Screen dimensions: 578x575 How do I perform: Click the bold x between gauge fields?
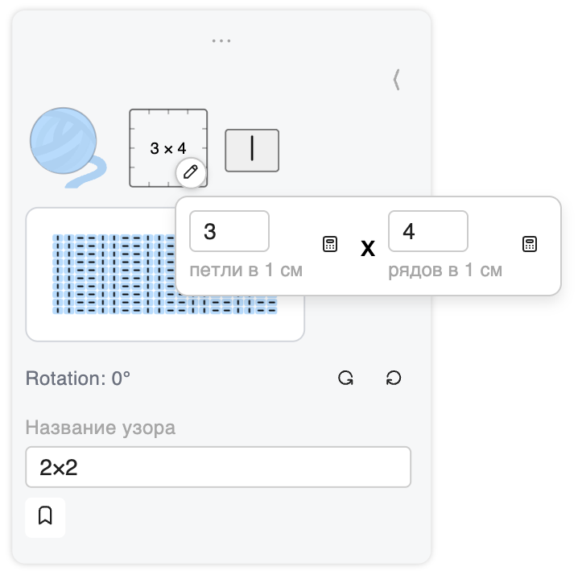[x=368, y=248]
